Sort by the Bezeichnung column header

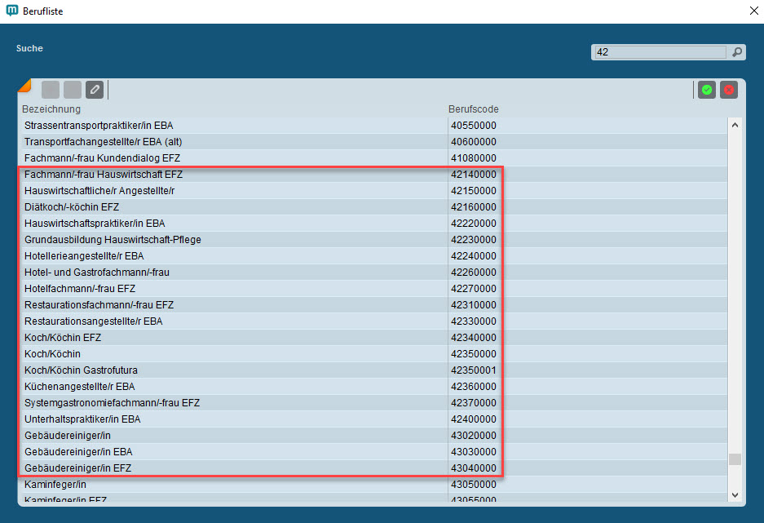(51, 109)
